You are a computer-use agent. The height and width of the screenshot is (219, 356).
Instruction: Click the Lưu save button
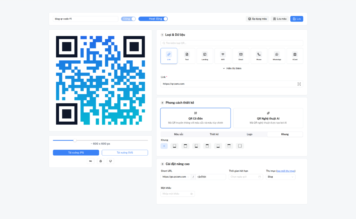[297, 18]
